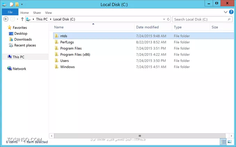Screen dimensions: 236x147
Task: Select This PC in navigation pane
Action: tap(18, 57)
